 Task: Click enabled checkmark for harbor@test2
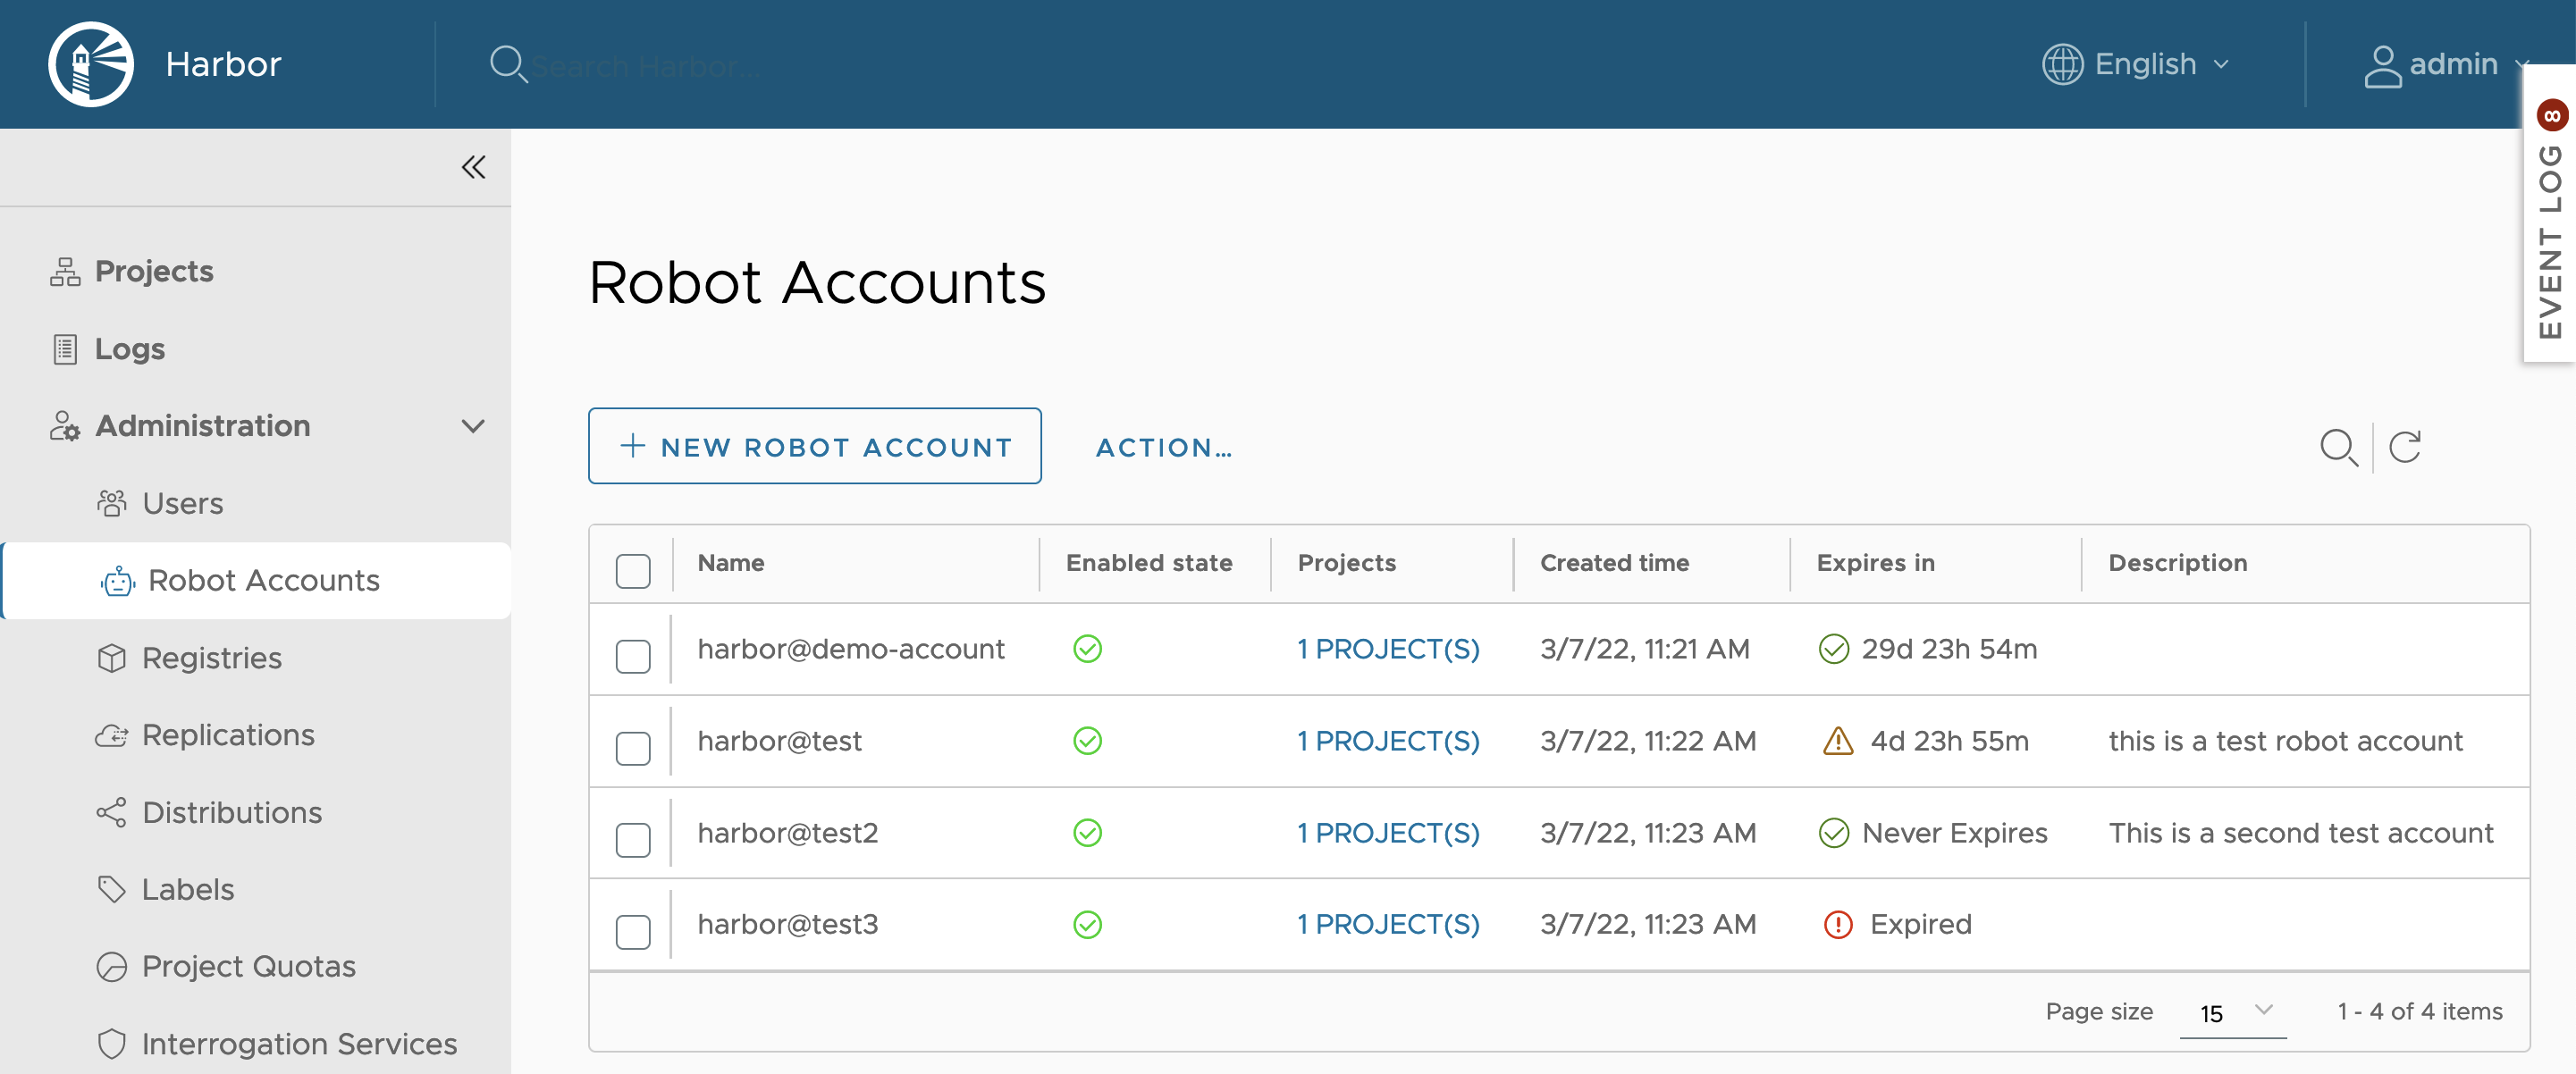click(1087, 833)
